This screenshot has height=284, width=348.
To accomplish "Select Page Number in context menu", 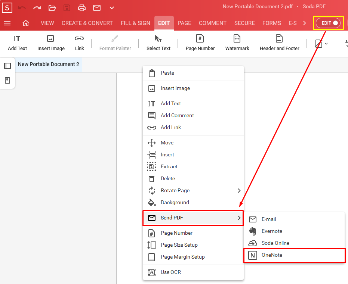I will click(x=193, y=233).
